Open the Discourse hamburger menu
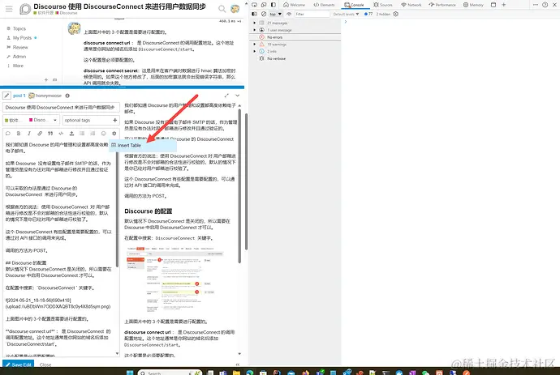The width and height of the screenshot is (560, 375). pos(9,9)
